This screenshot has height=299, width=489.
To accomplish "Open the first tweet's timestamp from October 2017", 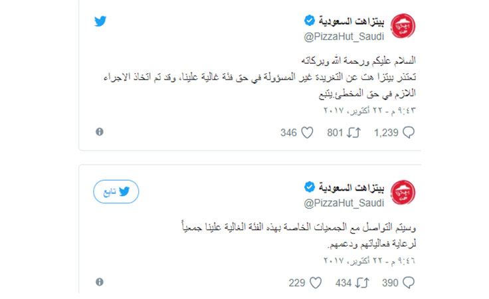I will pyautogui.click(x=369, y=110).
